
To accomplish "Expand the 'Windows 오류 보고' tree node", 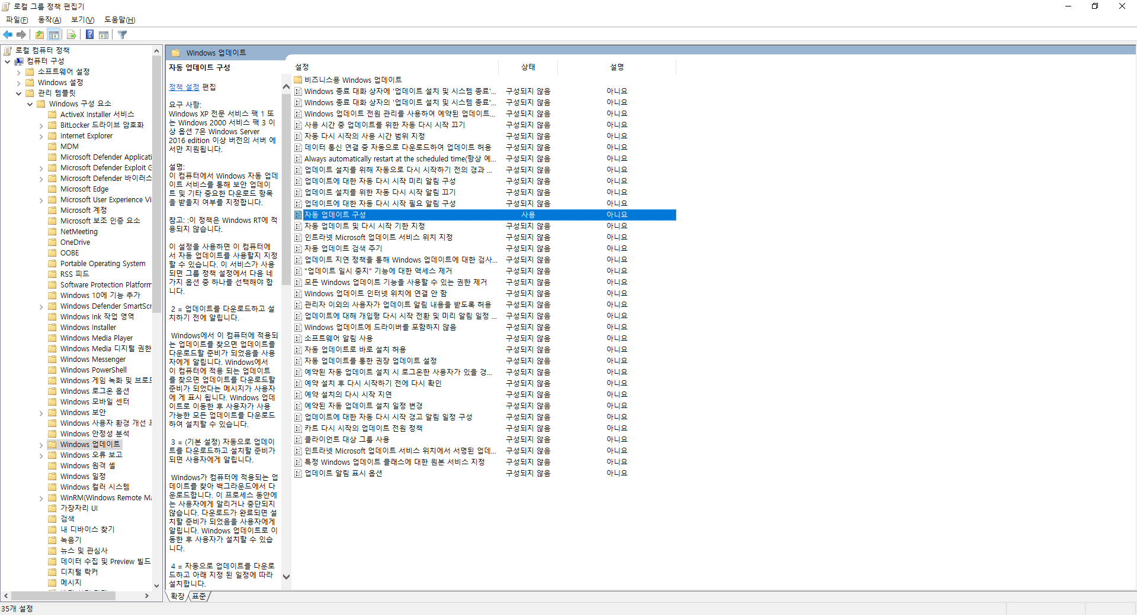I will (41, 455).
